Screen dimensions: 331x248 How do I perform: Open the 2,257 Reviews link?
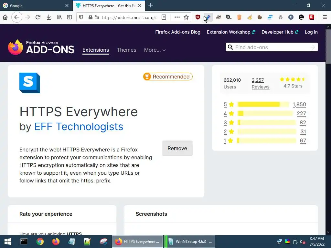(261, 84)
